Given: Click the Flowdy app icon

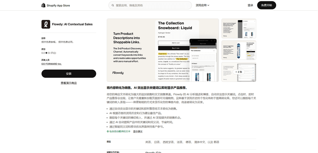Looking at the screenshot, I should [x=46, y=24].
